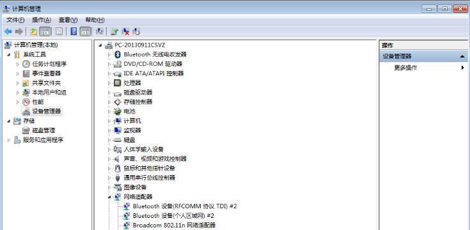Toggle the Show/Hide Console Tree button
Image resolution: width=470 pixels, height=230 pixels.
point(45,31)
